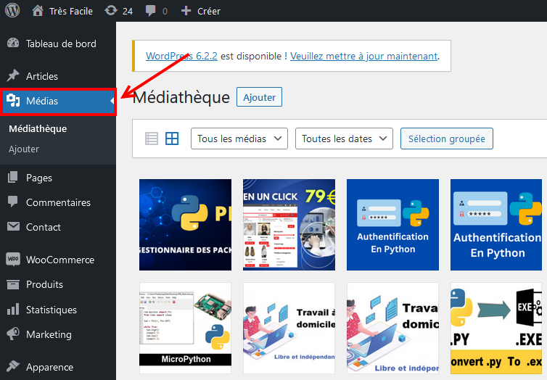Click the Articles pushpin icon
The image size is (547, 380).
pos(13,75)
